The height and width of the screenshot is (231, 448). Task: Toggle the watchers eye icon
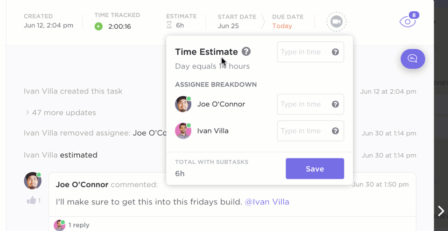click(408, 22)
